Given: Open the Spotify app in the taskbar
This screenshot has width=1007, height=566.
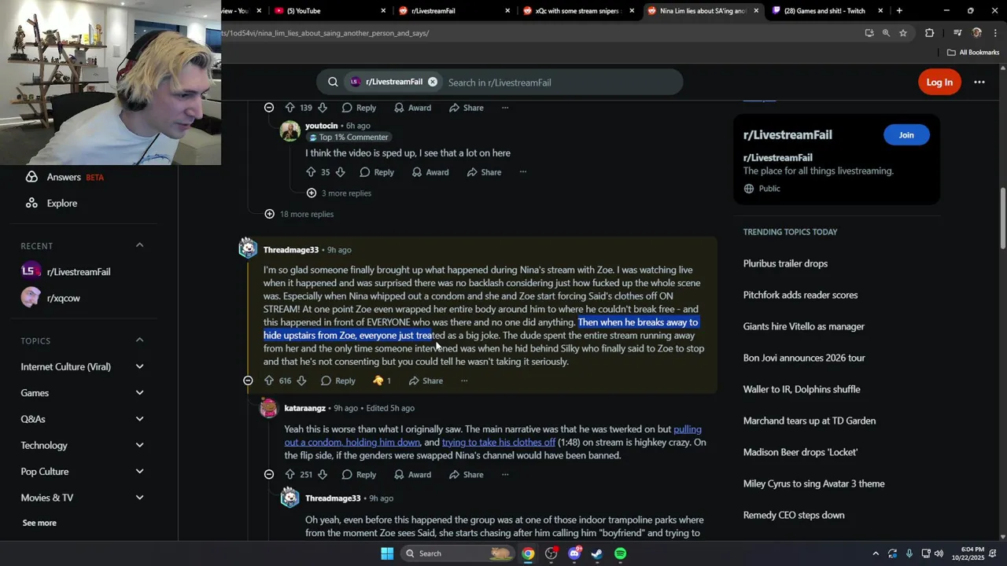Looking at the screenshot, I should 621,553.
